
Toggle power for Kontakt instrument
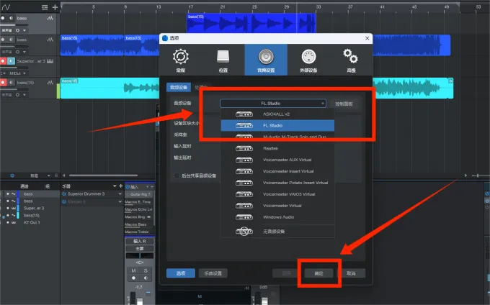(64, 201)
